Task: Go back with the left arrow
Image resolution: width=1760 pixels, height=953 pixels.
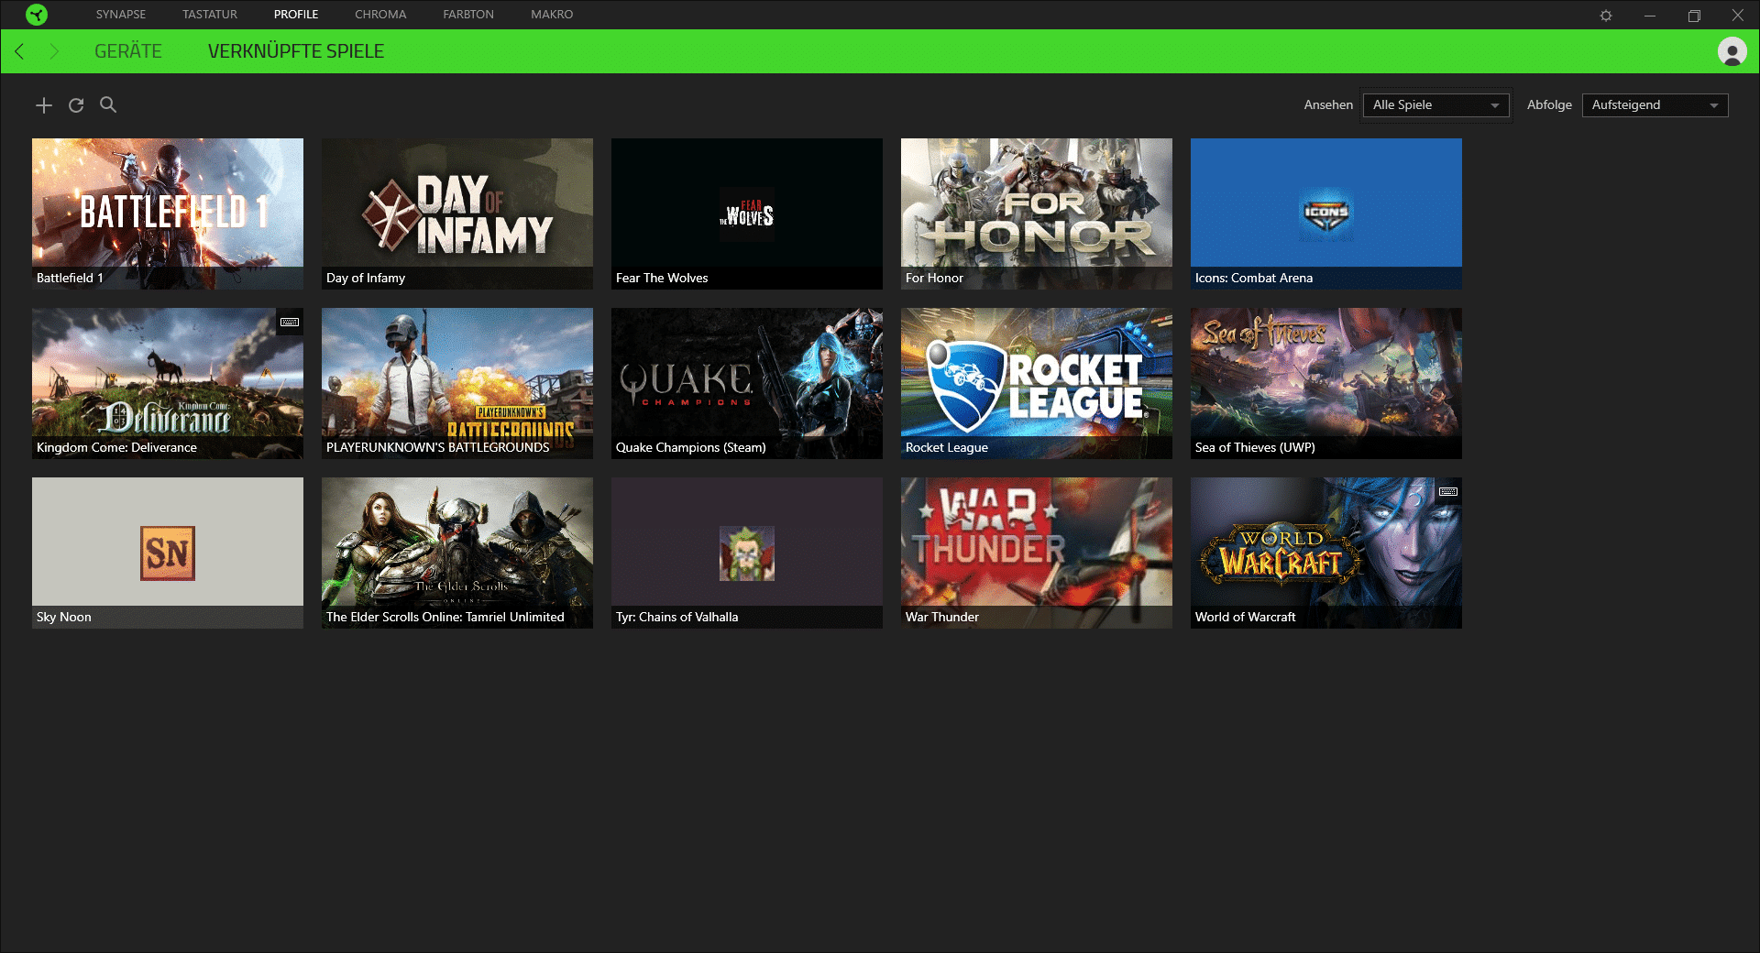Action: [x=20, y=51]
